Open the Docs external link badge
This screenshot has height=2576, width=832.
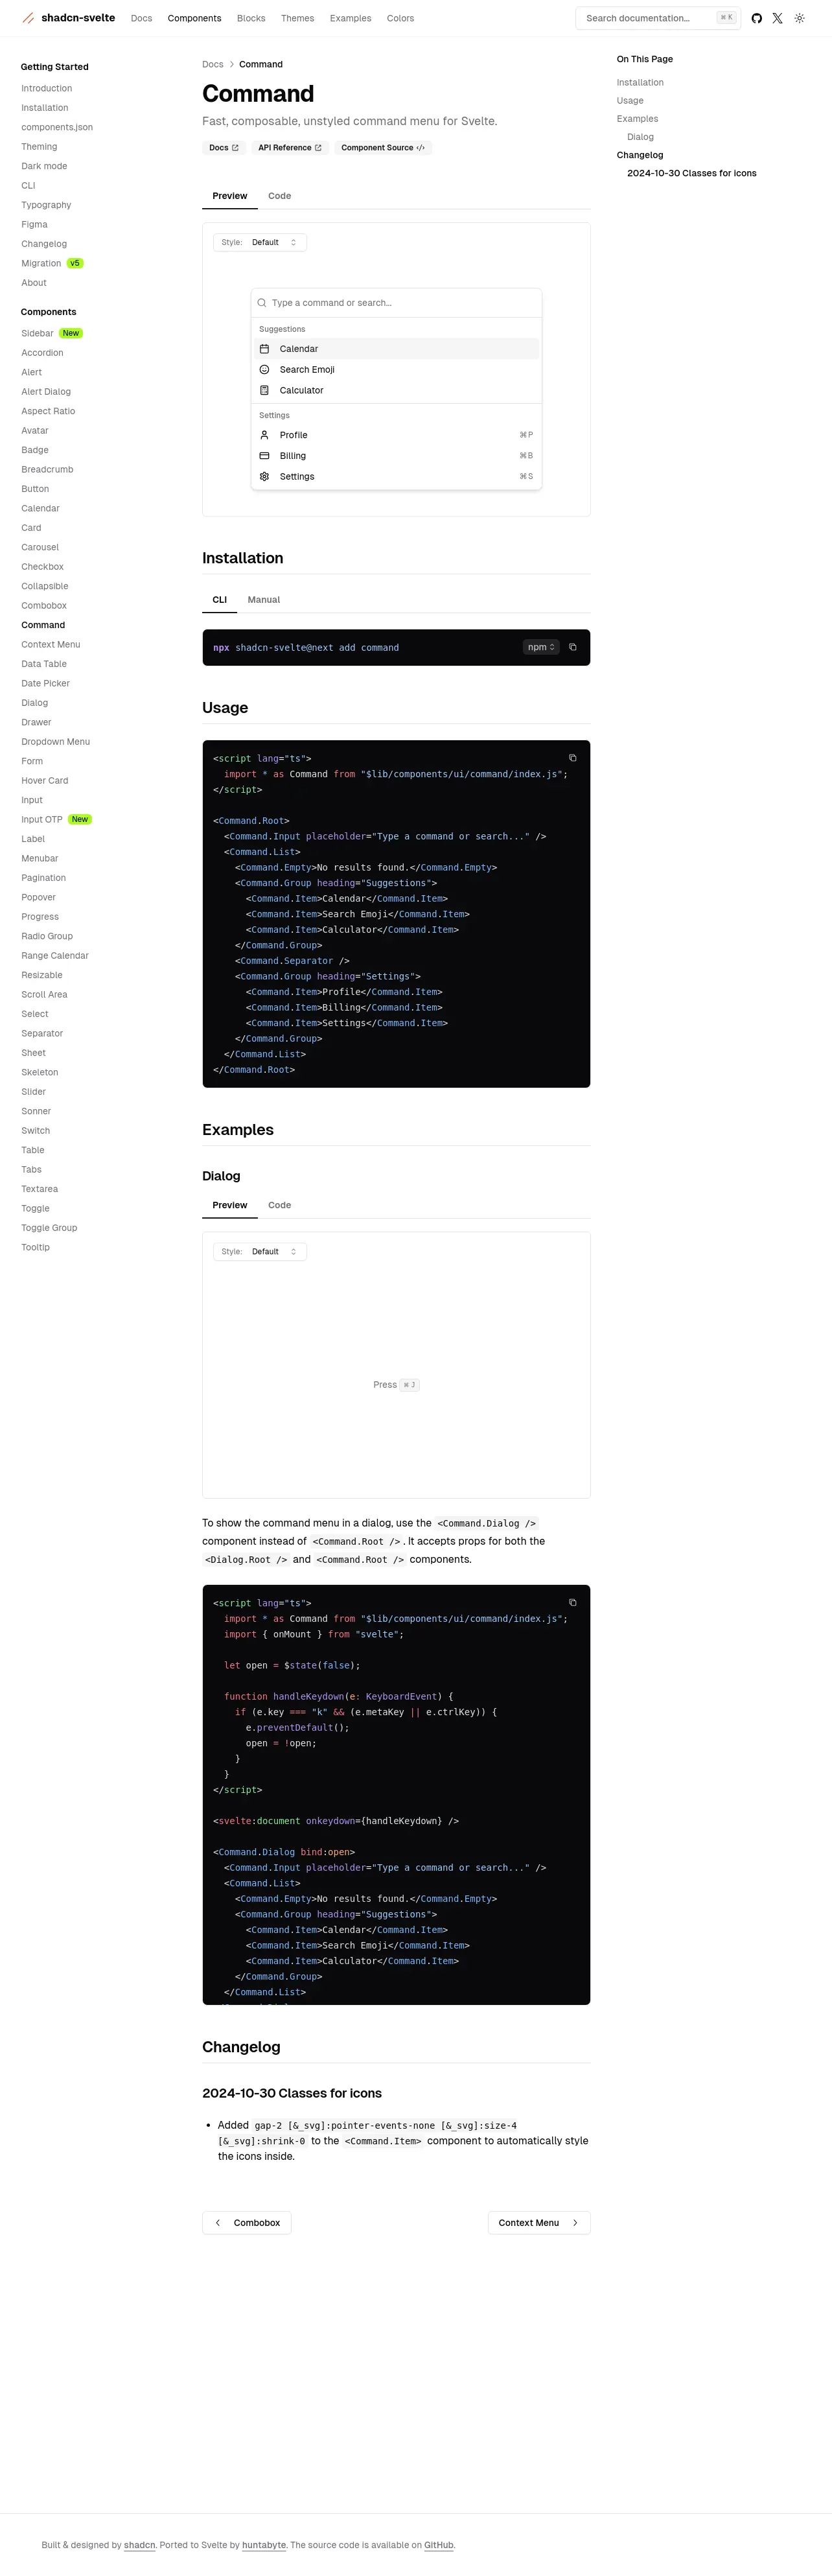(224, 148)
